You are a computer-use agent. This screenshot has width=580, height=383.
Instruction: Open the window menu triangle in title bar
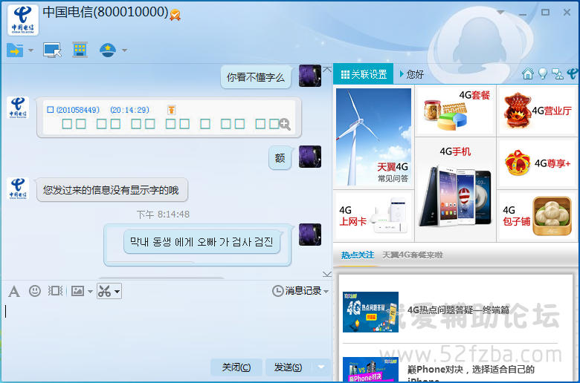(x=500, y=12)
